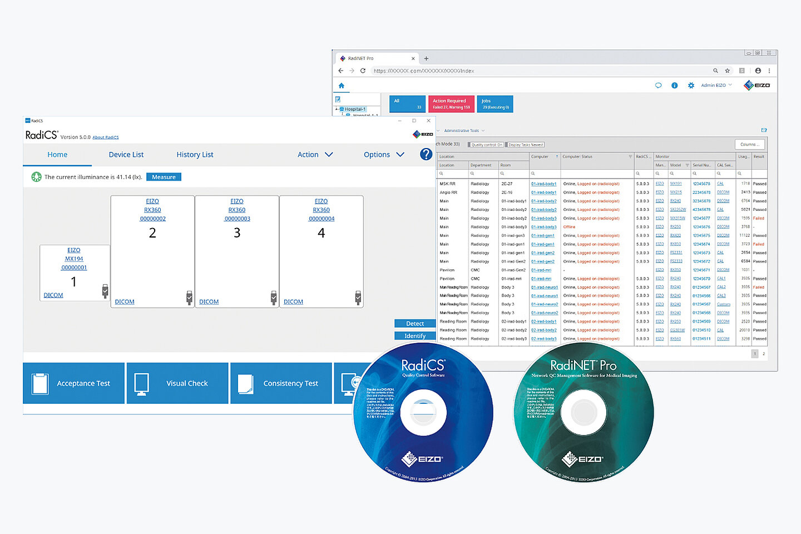Click the monitor icon on Visual Check
This screenshot has height=534, width=801.
click(141, 384)
